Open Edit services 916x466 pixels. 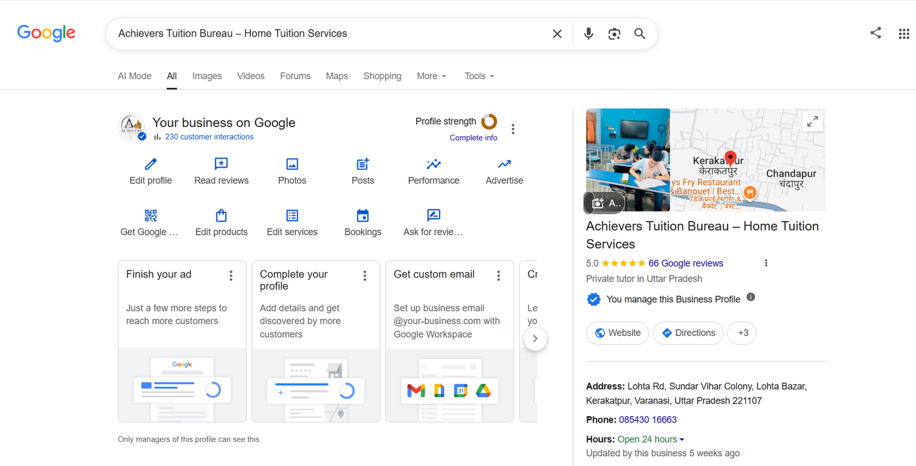292,223
